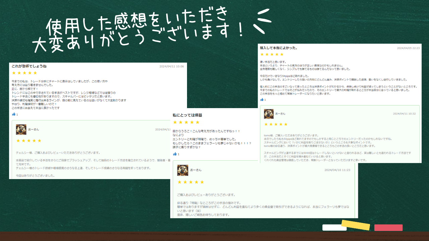Click the review date '2024/04/11 10:06'
The width and height of the screenshot is (429, 241).
click(x=172, y=66)
